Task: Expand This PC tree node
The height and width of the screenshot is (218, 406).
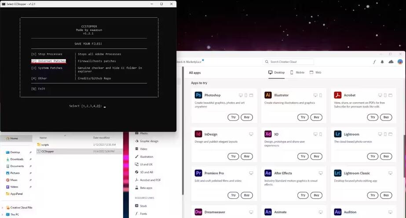Action: point(2,214)
